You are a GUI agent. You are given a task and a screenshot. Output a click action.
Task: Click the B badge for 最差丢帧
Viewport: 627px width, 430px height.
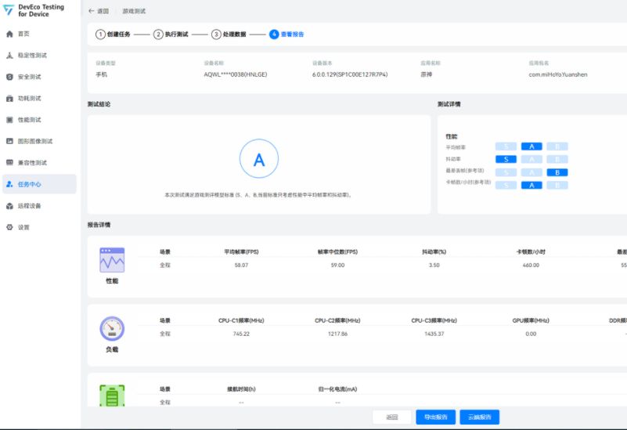tap(557, 172)
